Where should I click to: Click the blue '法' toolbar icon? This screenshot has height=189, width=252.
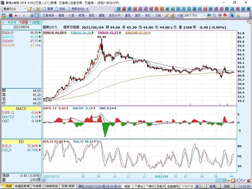tap(232, 9)
